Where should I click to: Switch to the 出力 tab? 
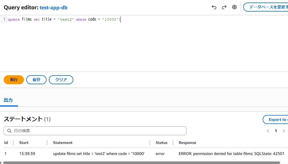click(8, 100)
